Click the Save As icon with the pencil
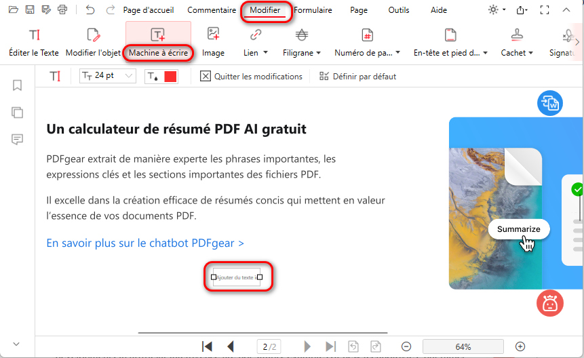This screenshot has width=584, height=358. click(x=46, y=9)
